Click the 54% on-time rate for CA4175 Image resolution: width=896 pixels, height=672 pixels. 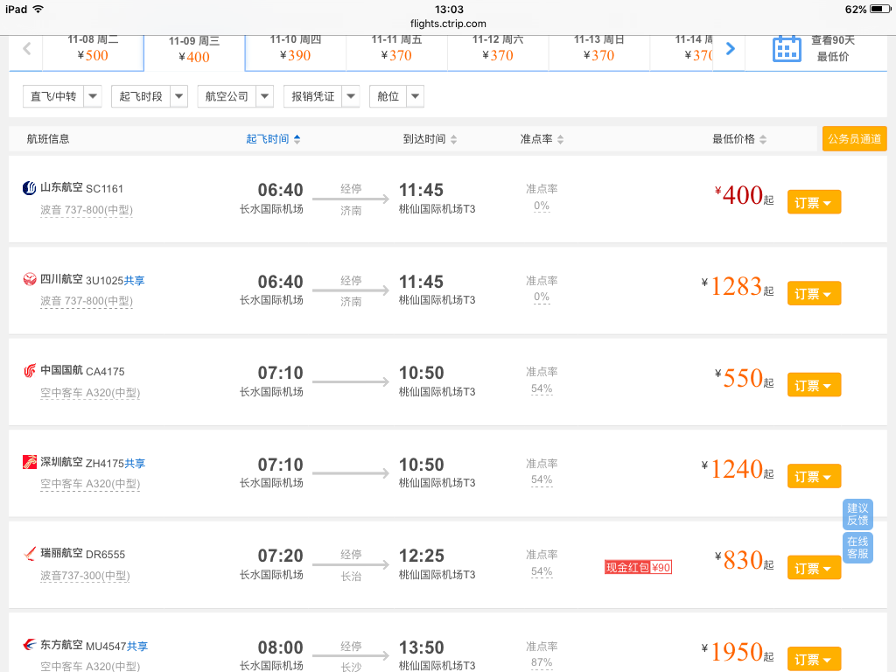pyautogui.click(x=542, y=388)
